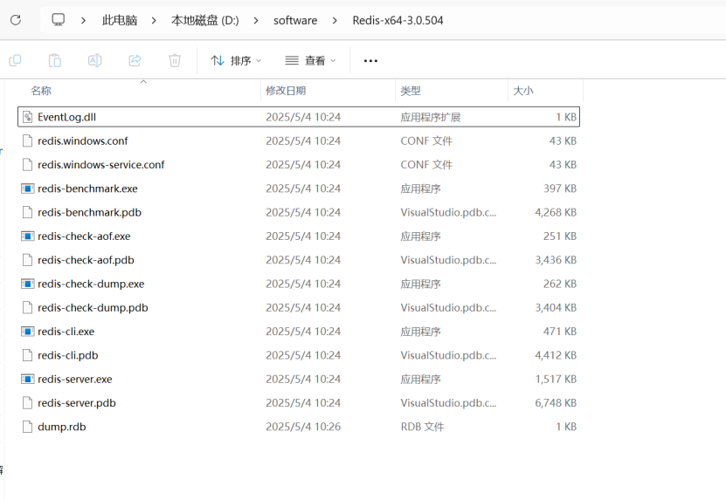The height and width of the screenshot is (500, 726).
Task: Click the redis-check-aof.exe application icon
Action: click(x=28, y=236)
